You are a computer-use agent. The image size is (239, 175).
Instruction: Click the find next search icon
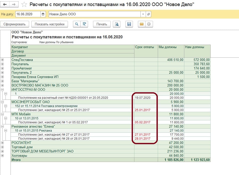(85, 24)
